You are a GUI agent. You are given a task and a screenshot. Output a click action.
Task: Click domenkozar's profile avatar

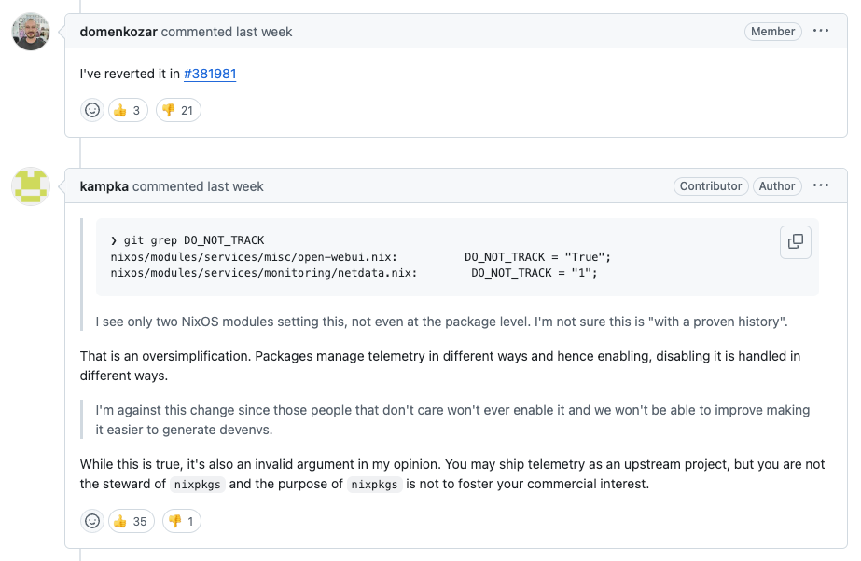coord(31,32)
